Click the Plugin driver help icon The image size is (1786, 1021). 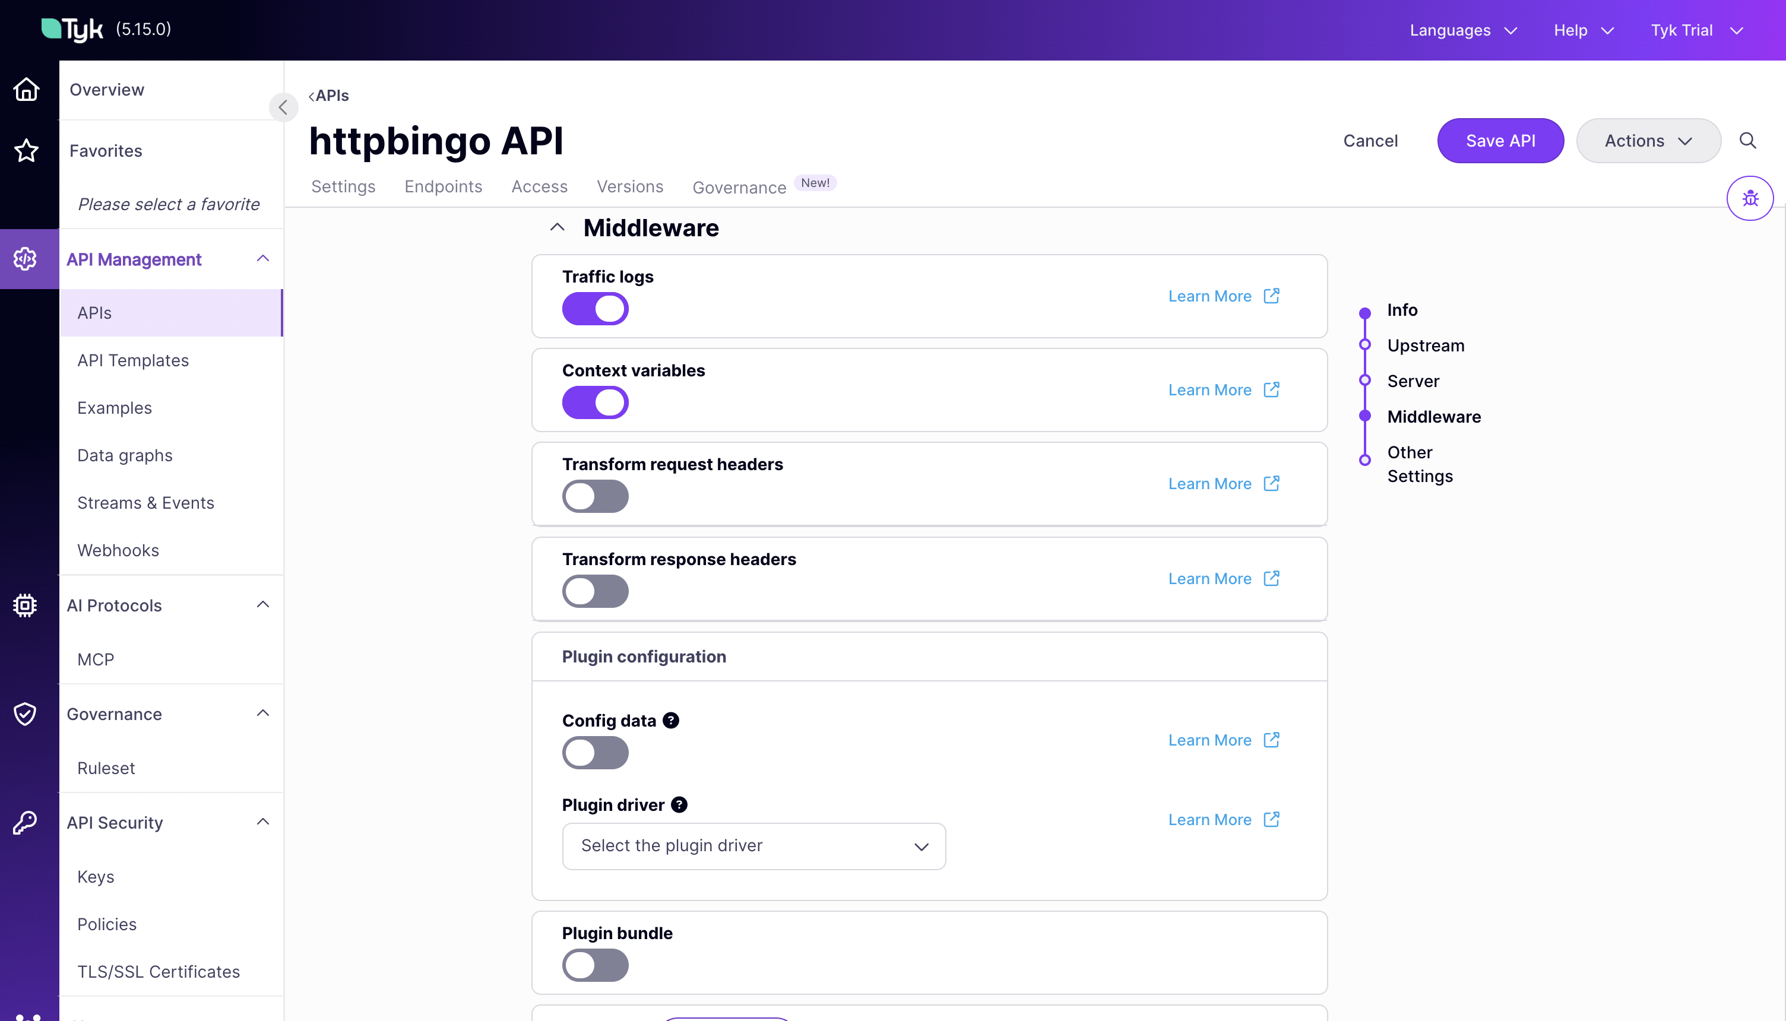pyautogui.click(x=679, y=804)
